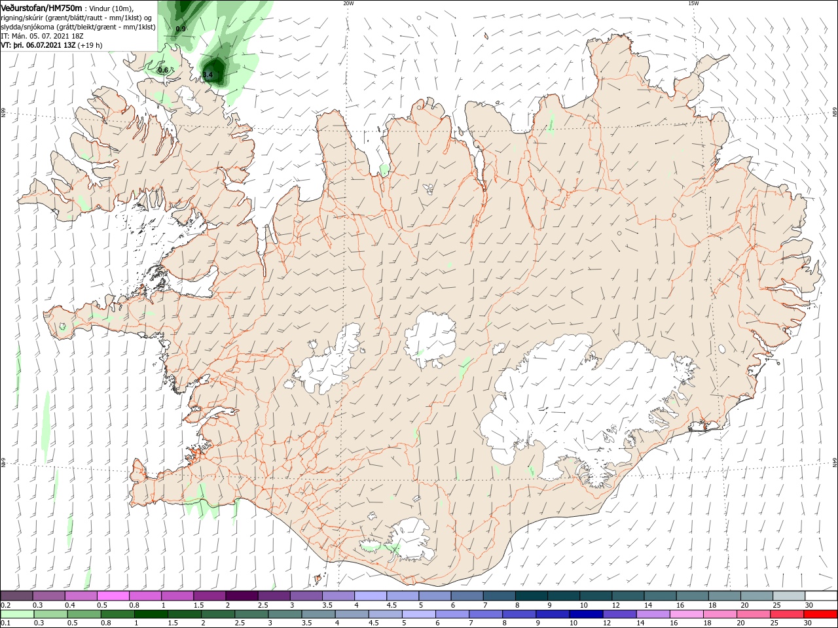Click the valid time 'VT: þri. 06.07.2021 13Z'

click(x=38, y=46)
